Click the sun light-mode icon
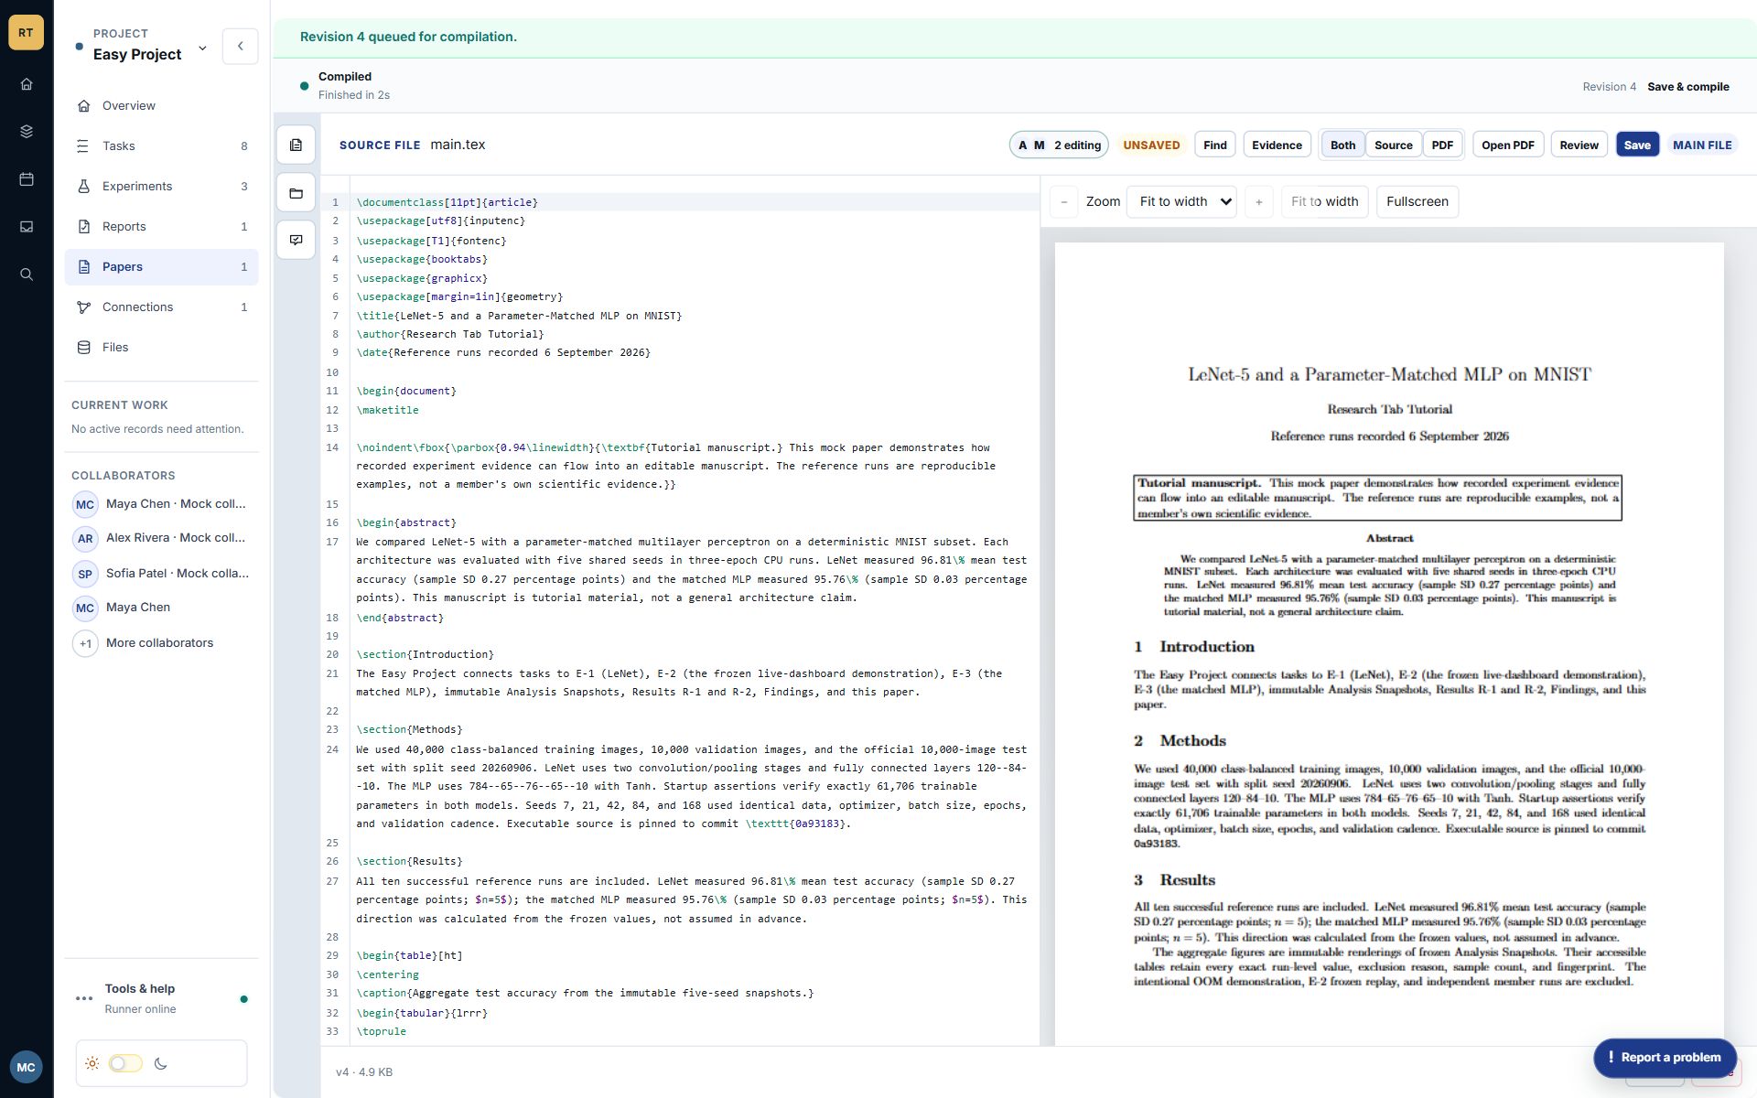 tap(92, 1063)
